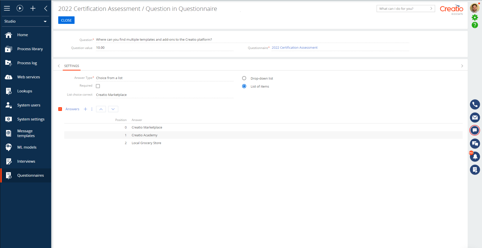This screenshot has height=248, width=482.
Task: Open the Questionnaires section in sidebar
Action: [30, 175]
